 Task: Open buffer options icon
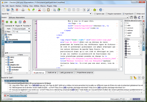84,10
